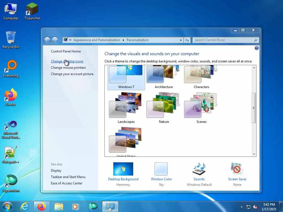283x212 pixels.
Task: Select the Firefox desktop shortcut
Action: (x=11, y=97)
